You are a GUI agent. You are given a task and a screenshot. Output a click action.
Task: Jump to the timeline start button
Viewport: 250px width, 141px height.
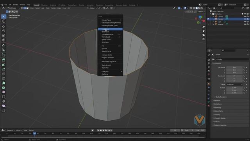98,130
